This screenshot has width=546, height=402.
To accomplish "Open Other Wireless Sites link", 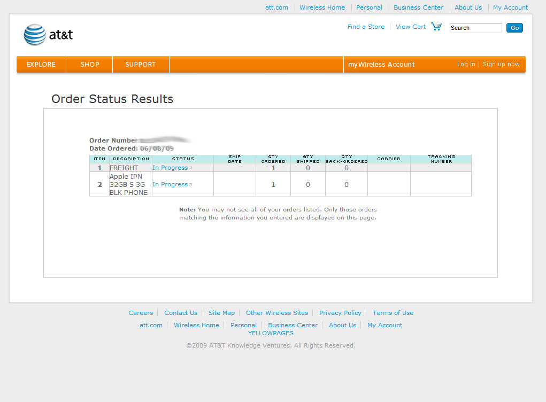I will [x=277, y=313].
